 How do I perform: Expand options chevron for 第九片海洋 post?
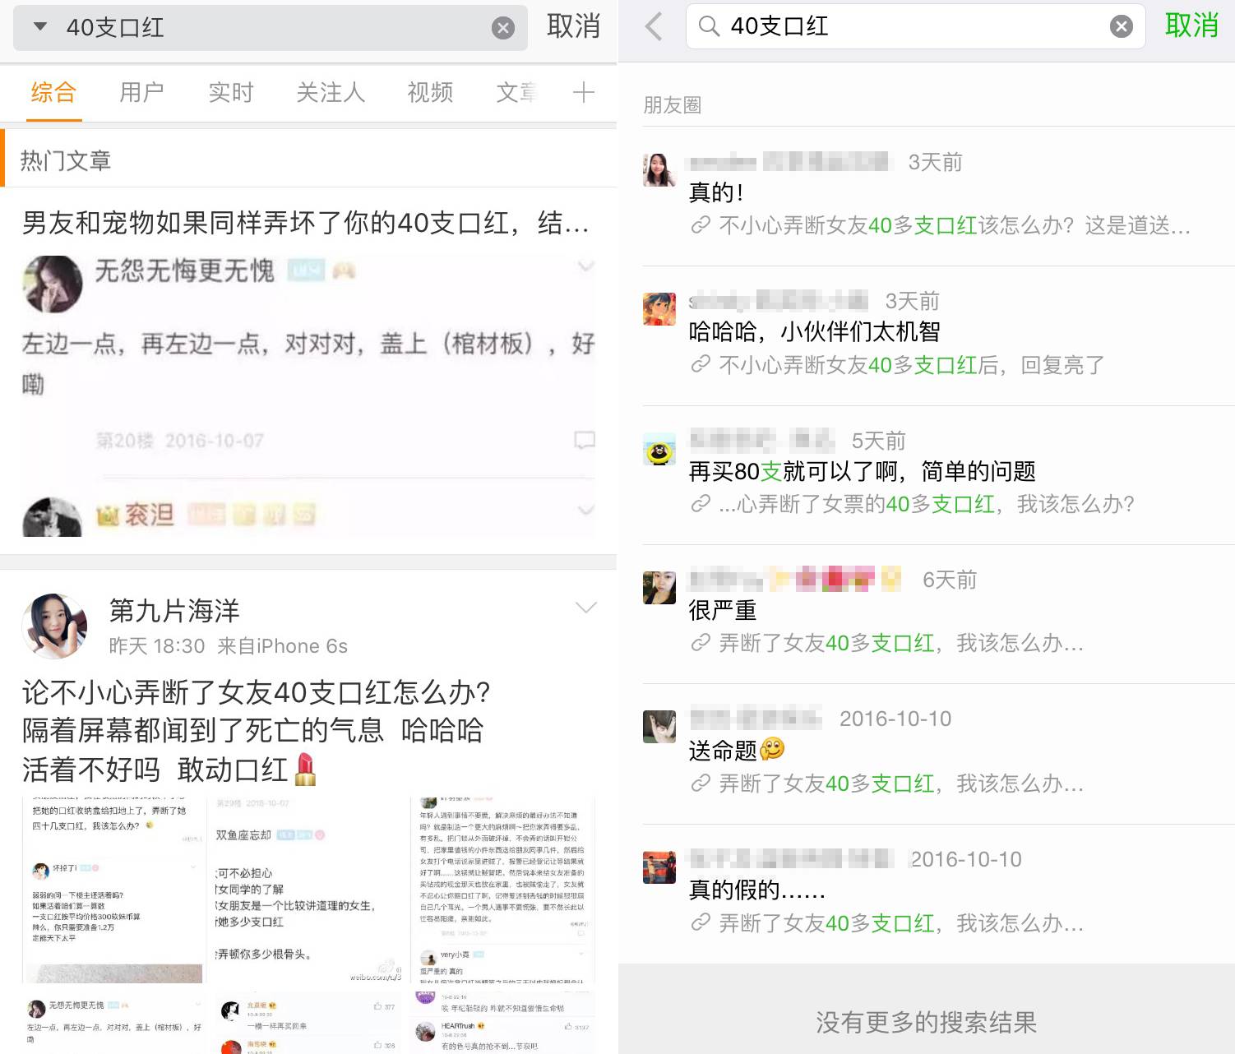tap(585, 608)
